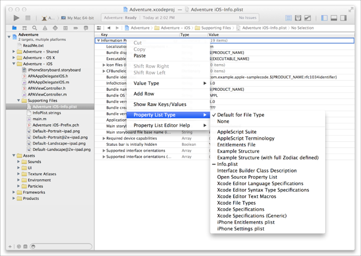
Task: Show the Debug navigator
Action: tap(55, 28)
